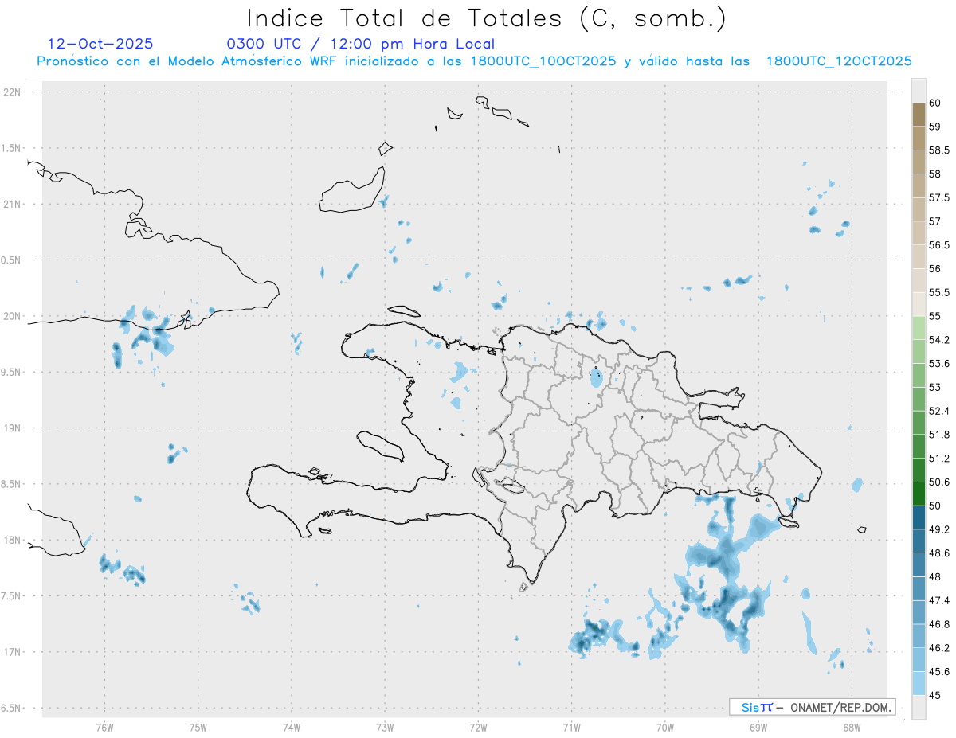956x738 pixels.
Task: Pick the dark blue swatch between 49.2 and 50
Action: coord(919,517)
